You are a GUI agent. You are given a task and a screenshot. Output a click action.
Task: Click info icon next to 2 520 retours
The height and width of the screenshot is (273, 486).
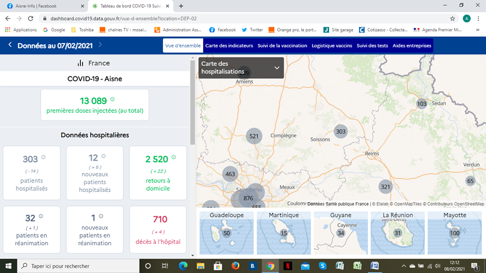[x=174, y=158]
